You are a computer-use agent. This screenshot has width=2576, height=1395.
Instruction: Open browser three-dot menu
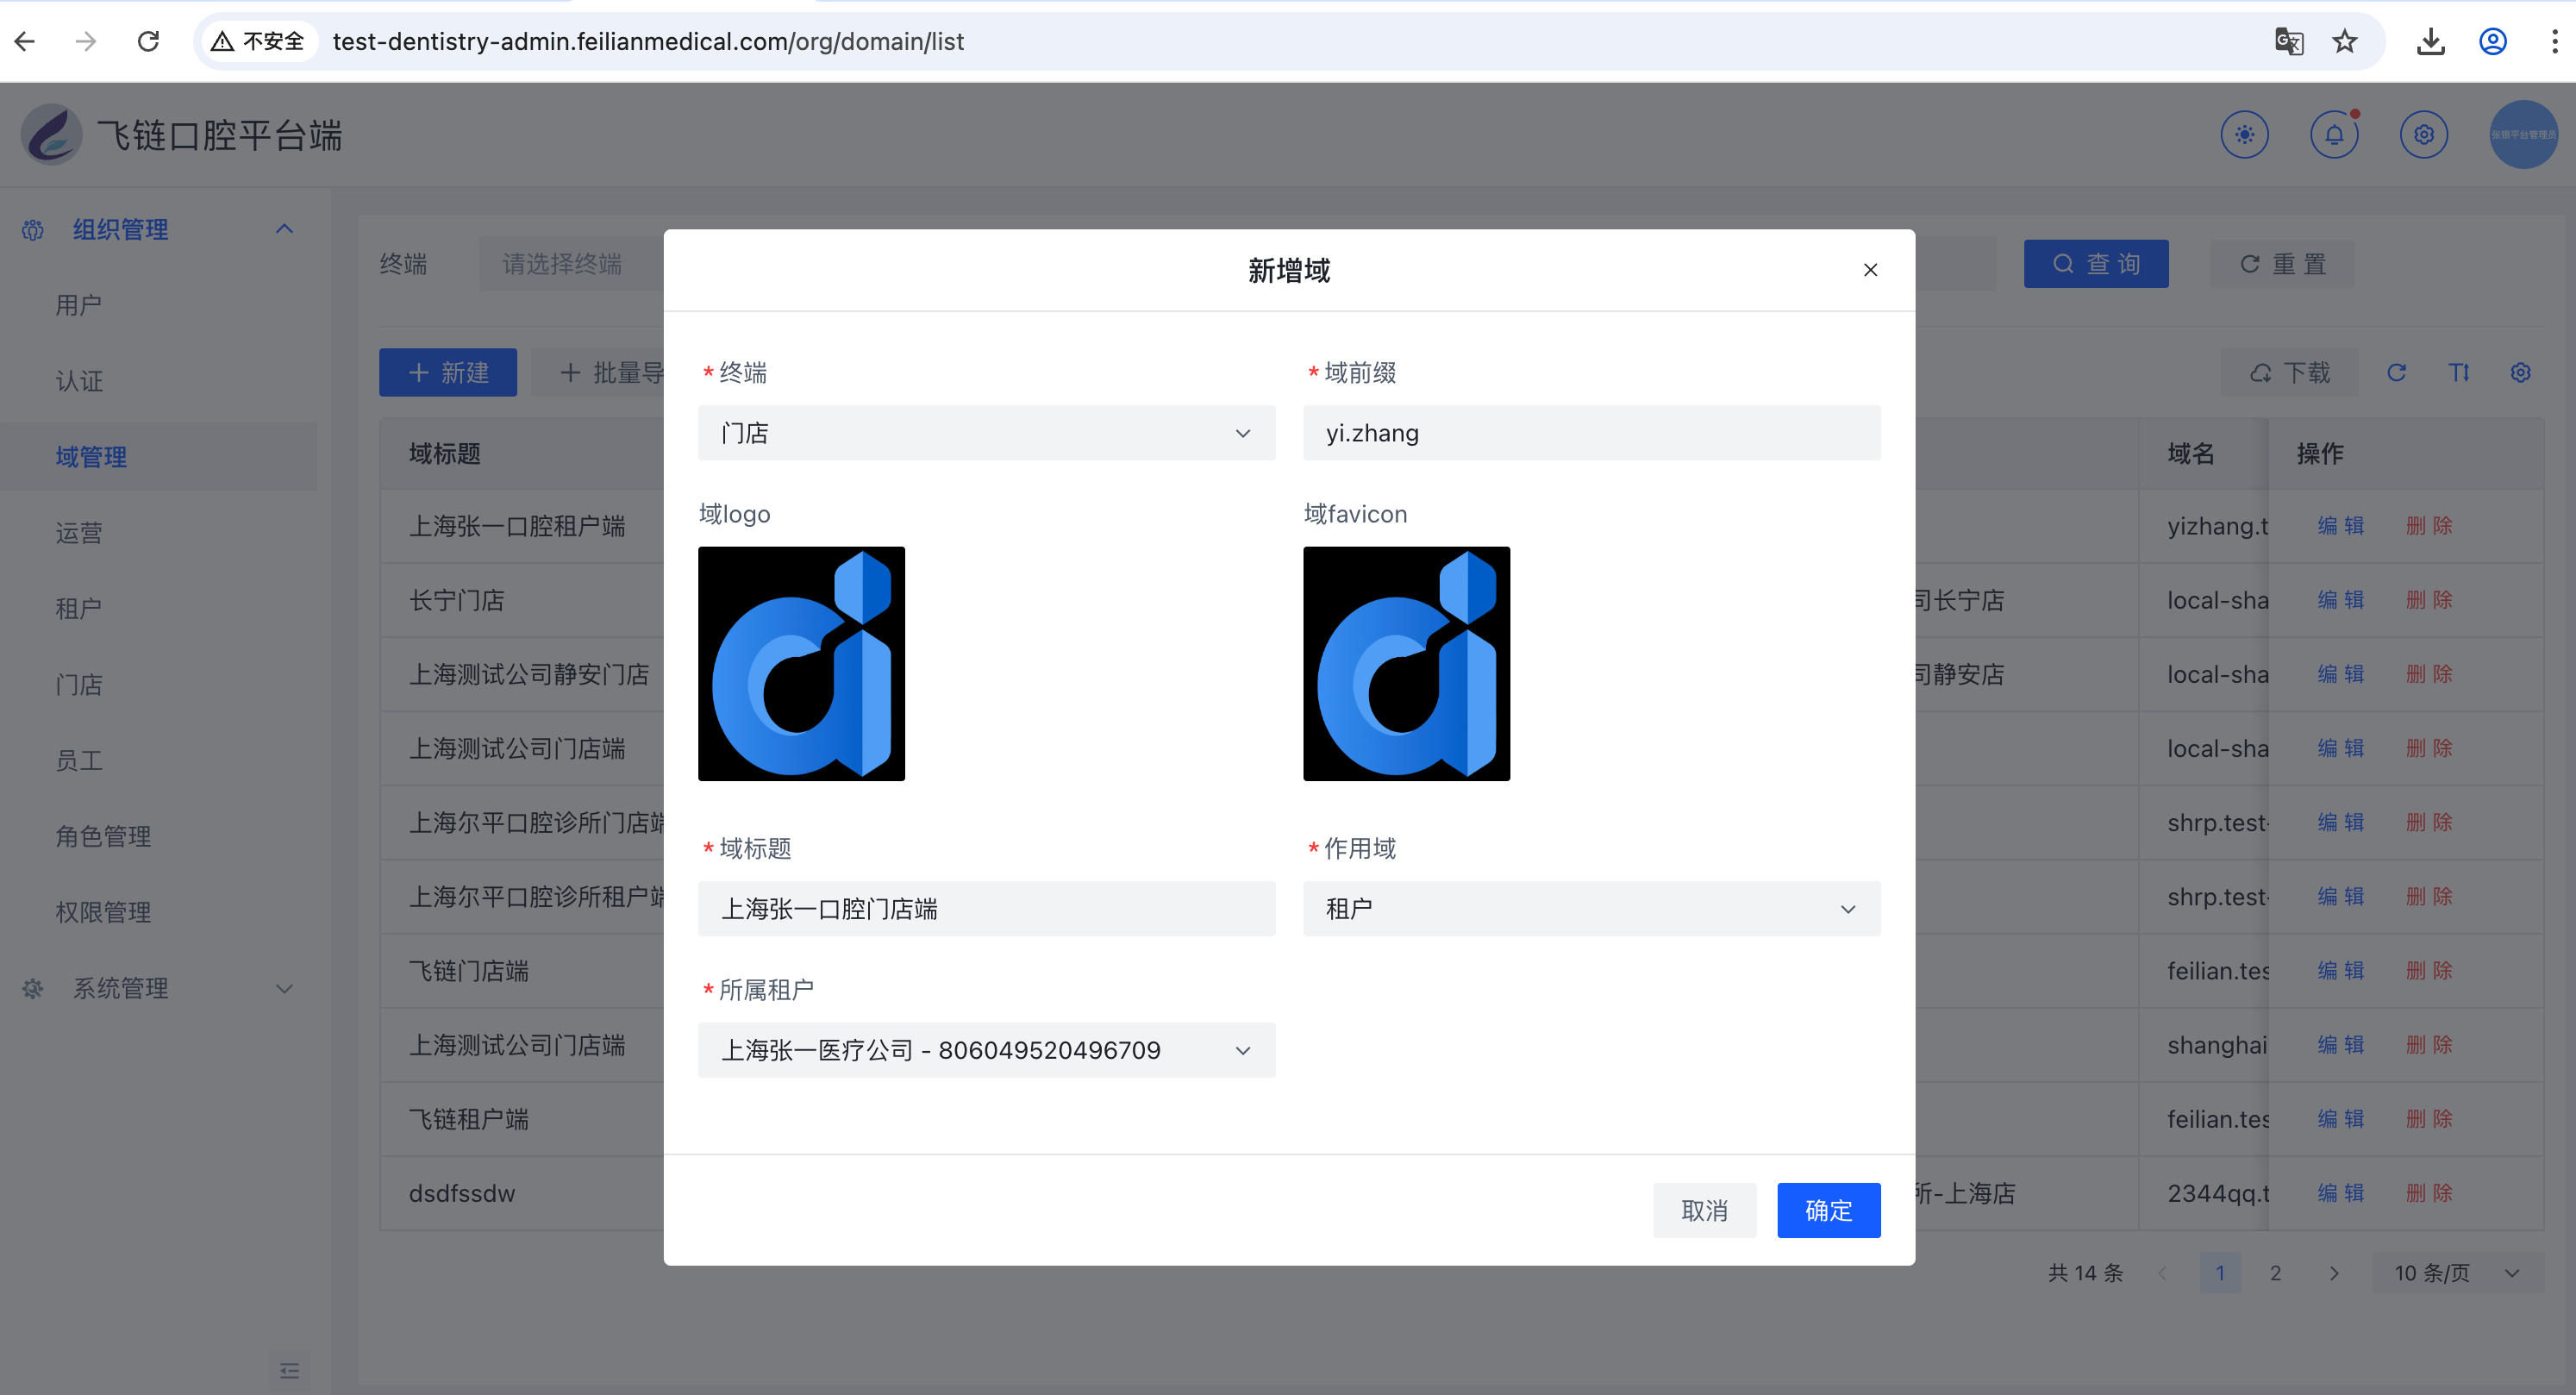pyautogui.click(x=2554, y=41)
